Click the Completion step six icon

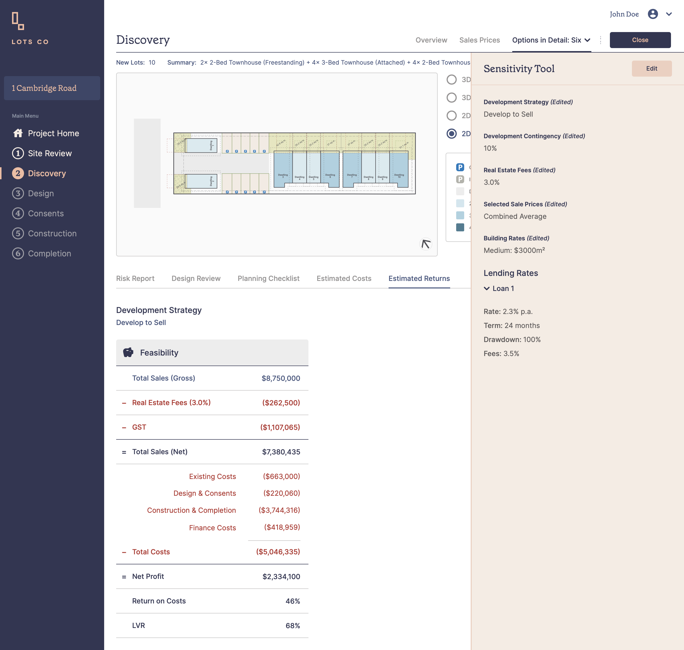click(18, 254)
